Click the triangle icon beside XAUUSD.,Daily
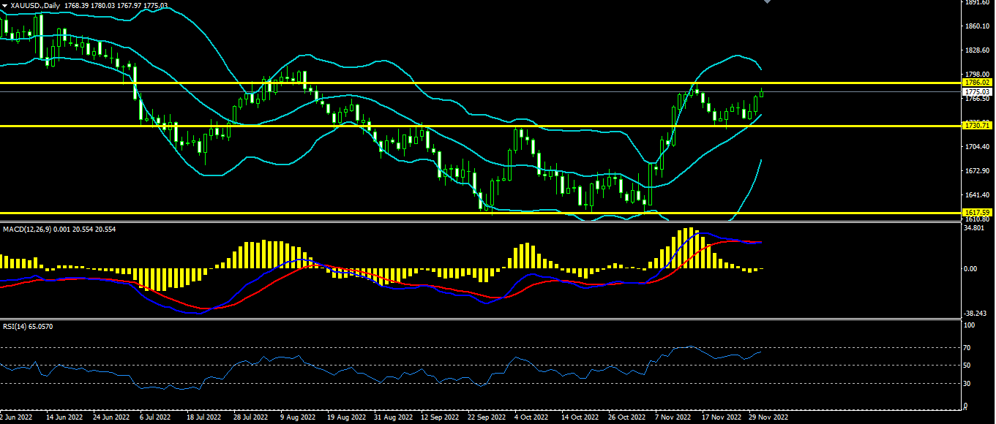The height and width of the screenshot is (424, 996). pos(4,6)
